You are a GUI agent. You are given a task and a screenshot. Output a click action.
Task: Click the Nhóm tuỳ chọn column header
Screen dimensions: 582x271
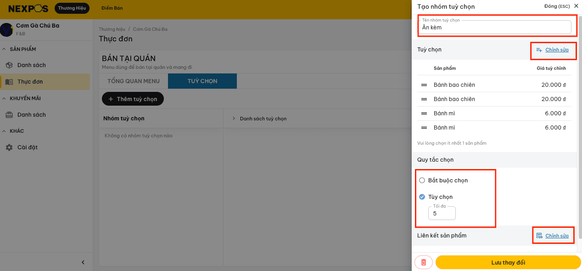124,119
